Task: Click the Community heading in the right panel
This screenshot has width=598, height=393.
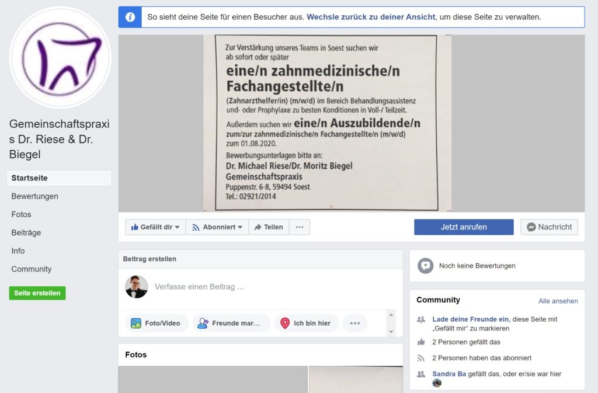Action: (x=438, y=300)
